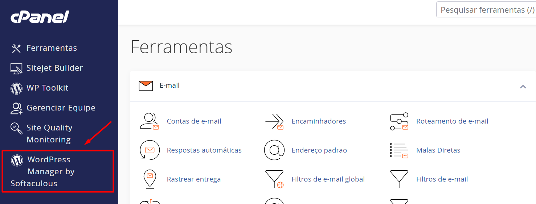Click the Gerenciar Equipe people icon
The width and height of the screenshot is (536, 204).
point(16,108)
